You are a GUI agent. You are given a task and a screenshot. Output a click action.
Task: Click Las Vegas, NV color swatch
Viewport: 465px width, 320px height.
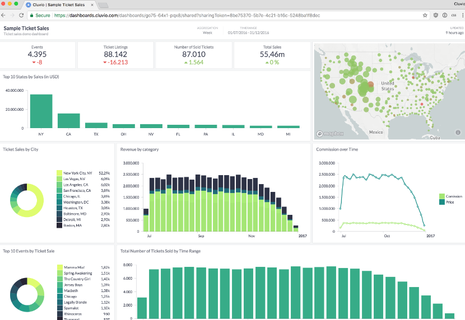click(59, 179)
